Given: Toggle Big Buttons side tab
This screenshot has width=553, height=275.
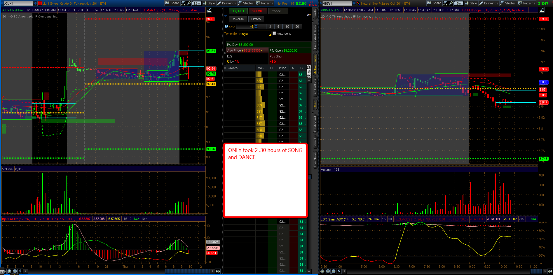Looking at the screenshot, I should pos(315,87).
